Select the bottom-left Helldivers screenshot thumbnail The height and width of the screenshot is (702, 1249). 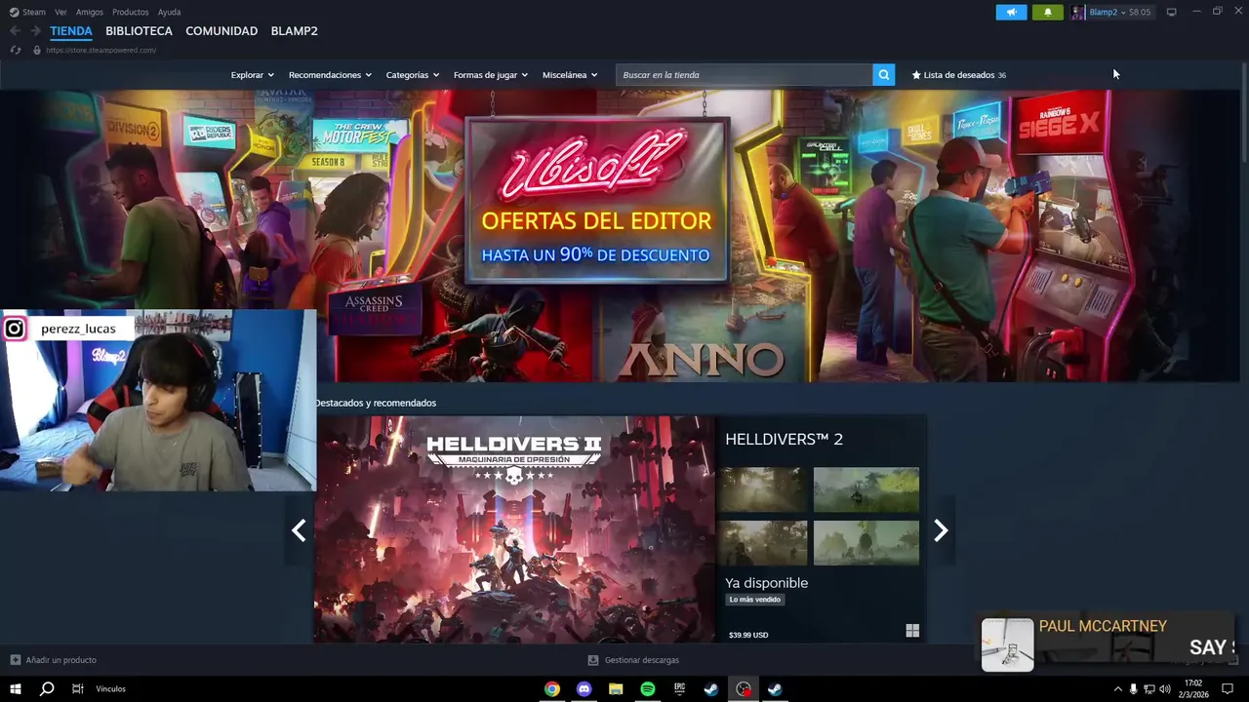(x=762, y=542)
